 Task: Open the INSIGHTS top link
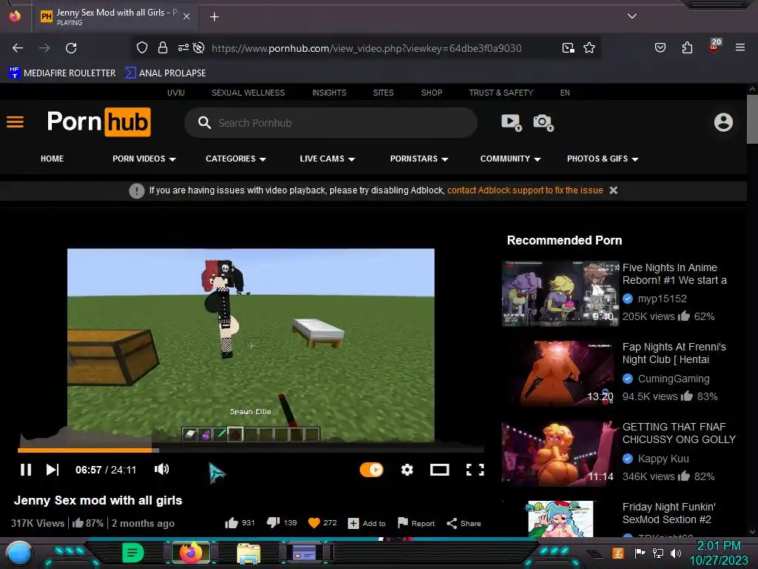pyautogui.click(x=329, y=93)
